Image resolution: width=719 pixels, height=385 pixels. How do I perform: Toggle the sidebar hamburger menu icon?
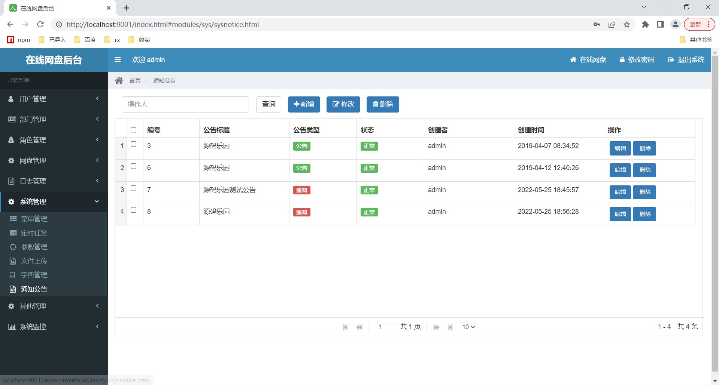click(x=118, y=60)
